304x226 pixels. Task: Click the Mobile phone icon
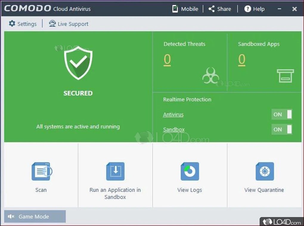(175, 9)
